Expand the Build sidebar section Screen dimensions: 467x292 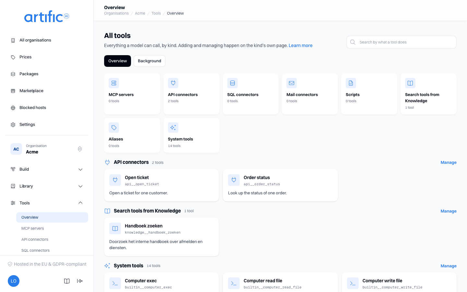click(47, 169)
